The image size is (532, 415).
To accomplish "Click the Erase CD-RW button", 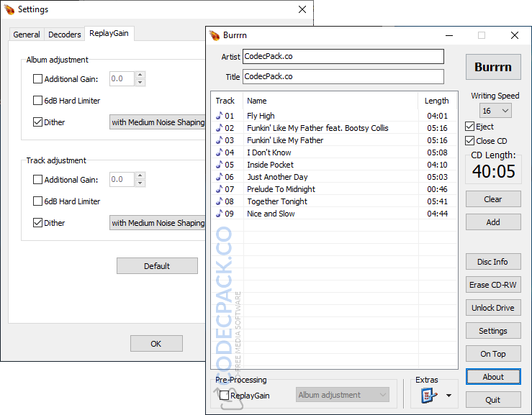I will pyautogui.click(x=492, y=285).
